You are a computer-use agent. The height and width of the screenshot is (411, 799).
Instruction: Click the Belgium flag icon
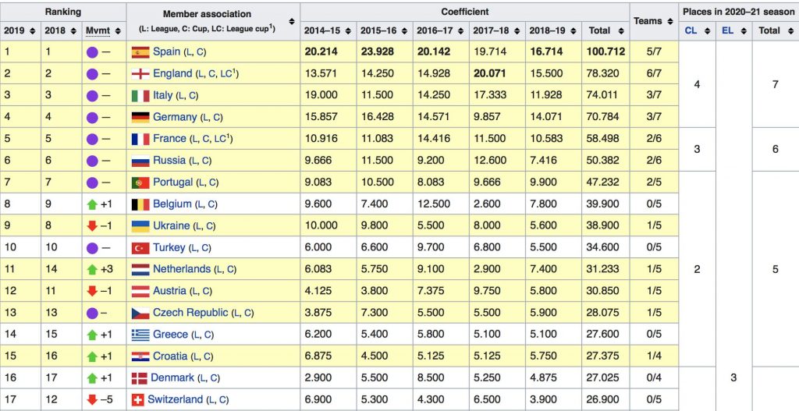(x=140, y=204)
